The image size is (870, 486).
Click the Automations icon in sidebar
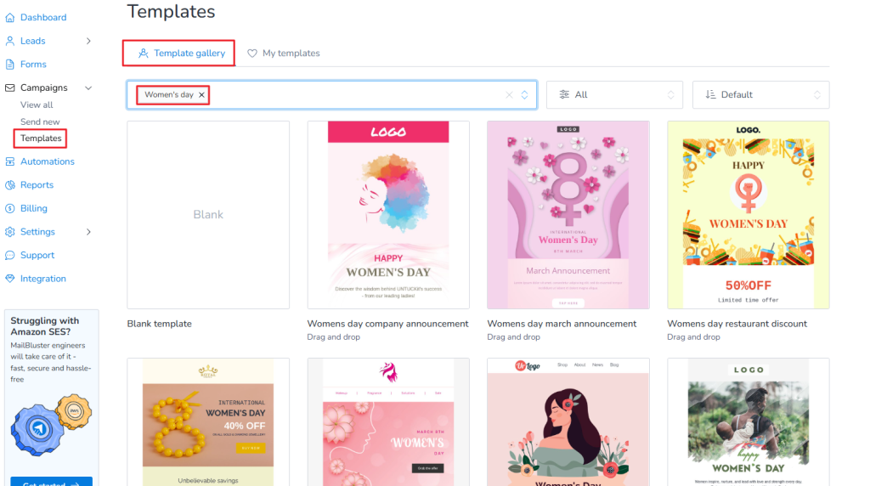(10, 161)
